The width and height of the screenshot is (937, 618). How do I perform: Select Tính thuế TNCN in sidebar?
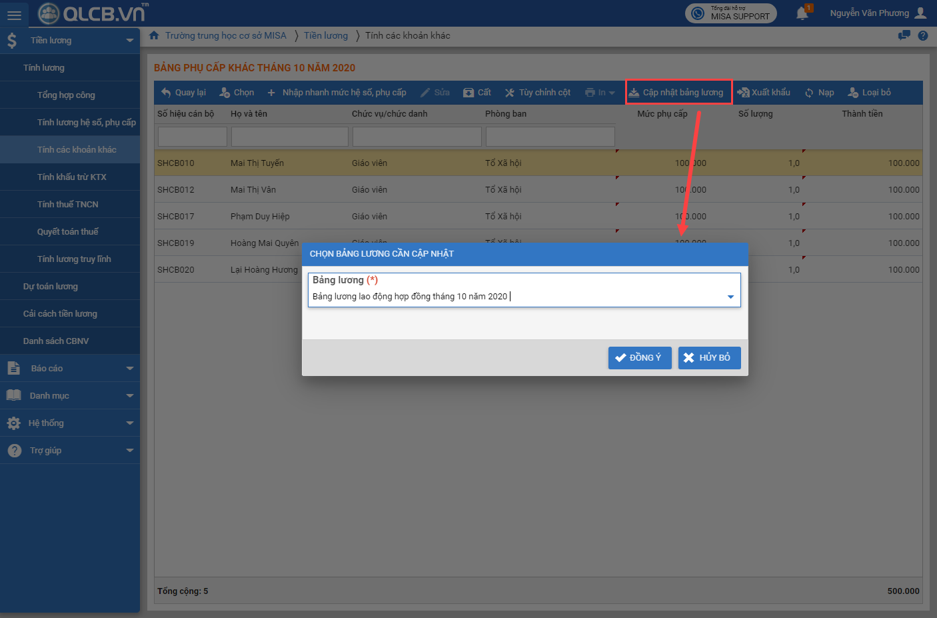click(x=68, y=204)
